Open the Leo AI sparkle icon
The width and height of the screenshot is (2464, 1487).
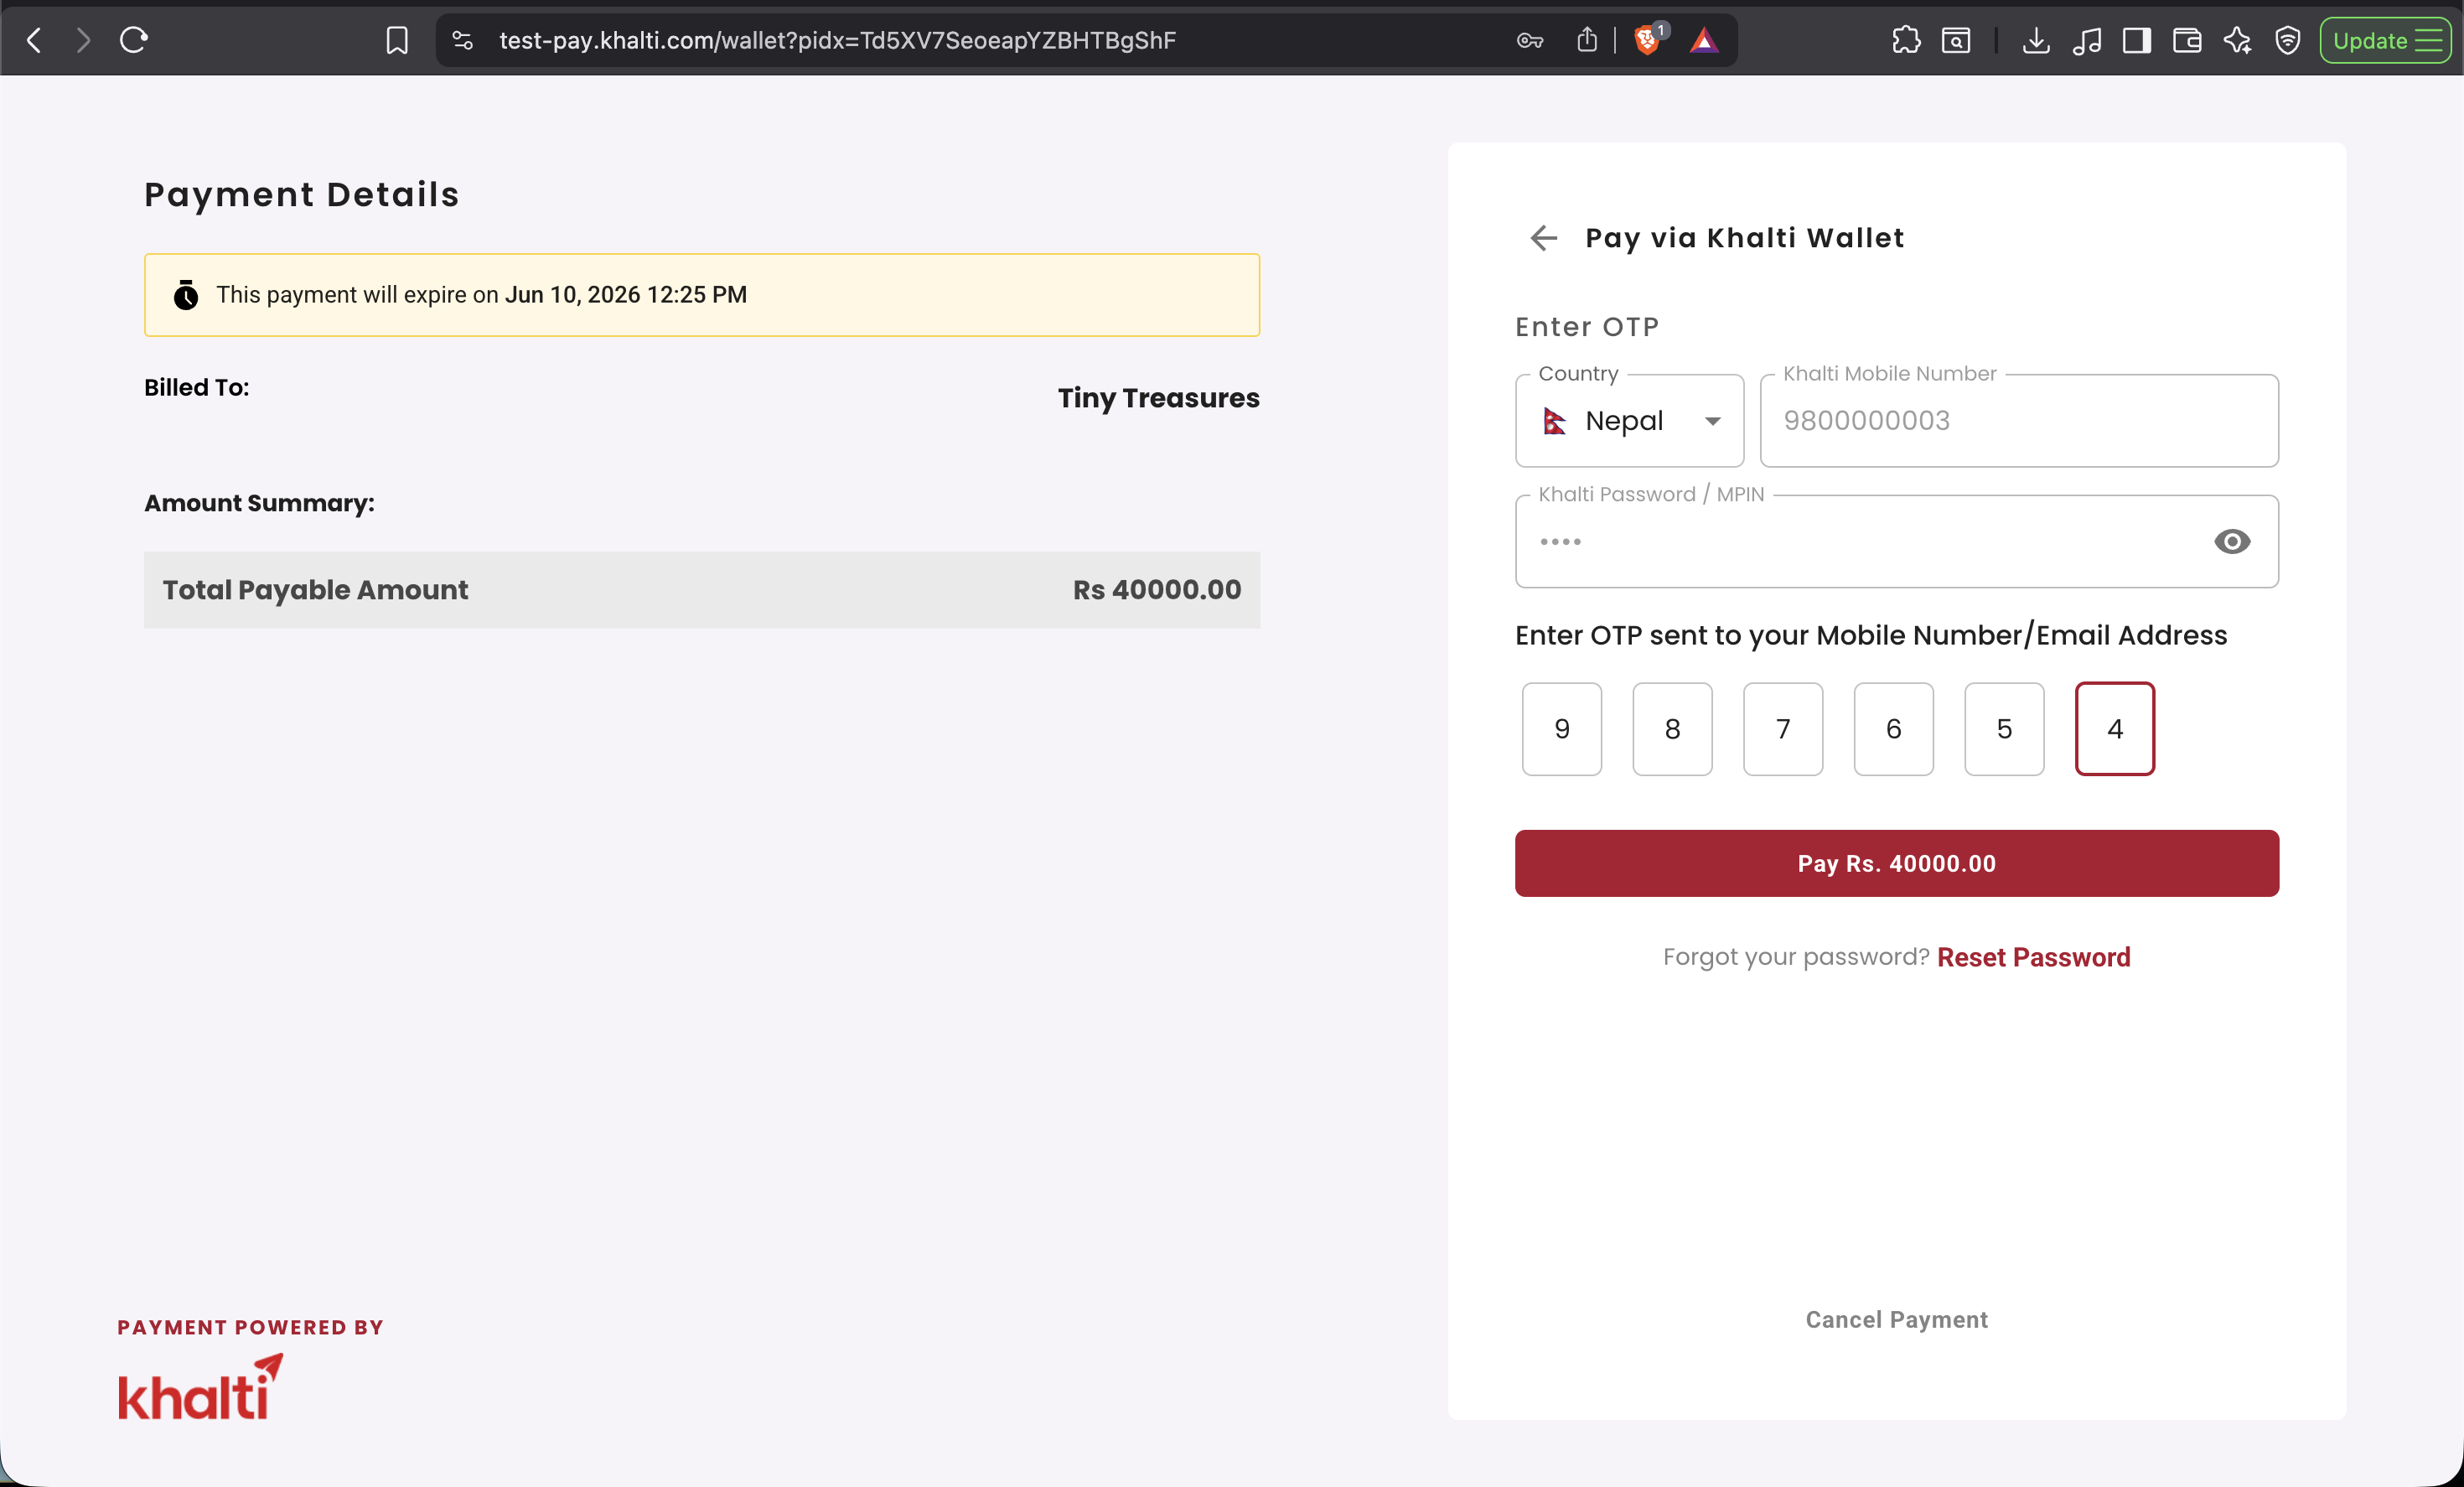(x=2238, y=40)
